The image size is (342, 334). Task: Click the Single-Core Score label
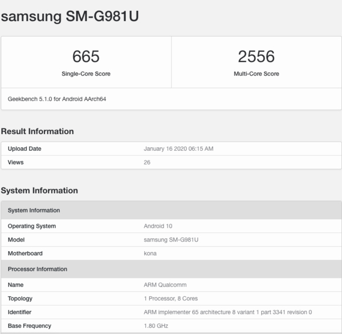tap(86, 74)
